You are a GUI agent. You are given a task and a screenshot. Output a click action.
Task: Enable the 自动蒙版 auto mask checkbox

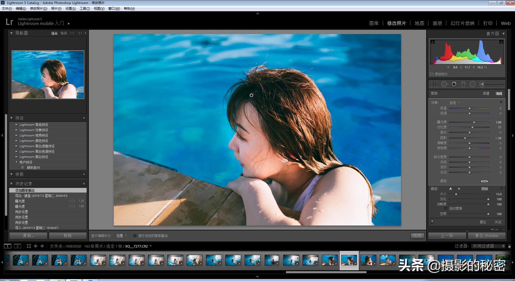(446, 208)
